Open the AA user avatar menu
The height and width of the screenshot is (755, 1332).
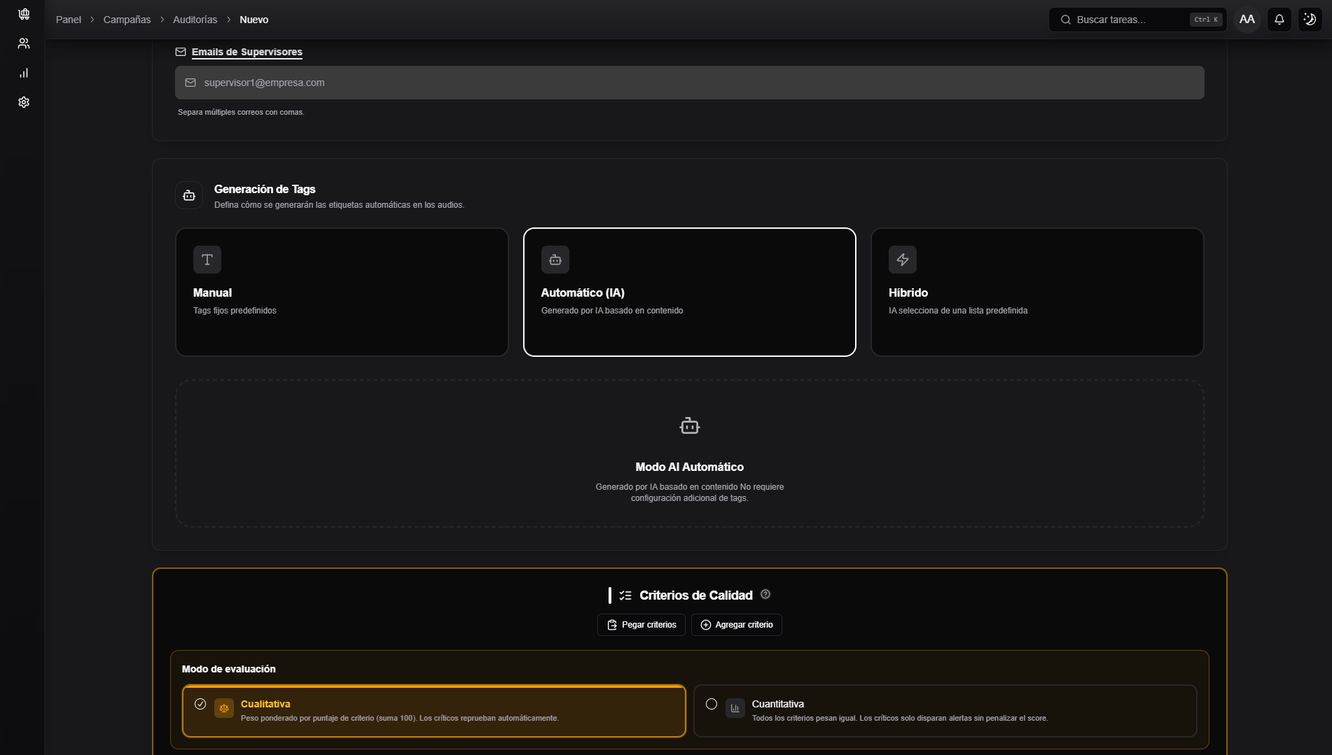tap(1247, 20)
